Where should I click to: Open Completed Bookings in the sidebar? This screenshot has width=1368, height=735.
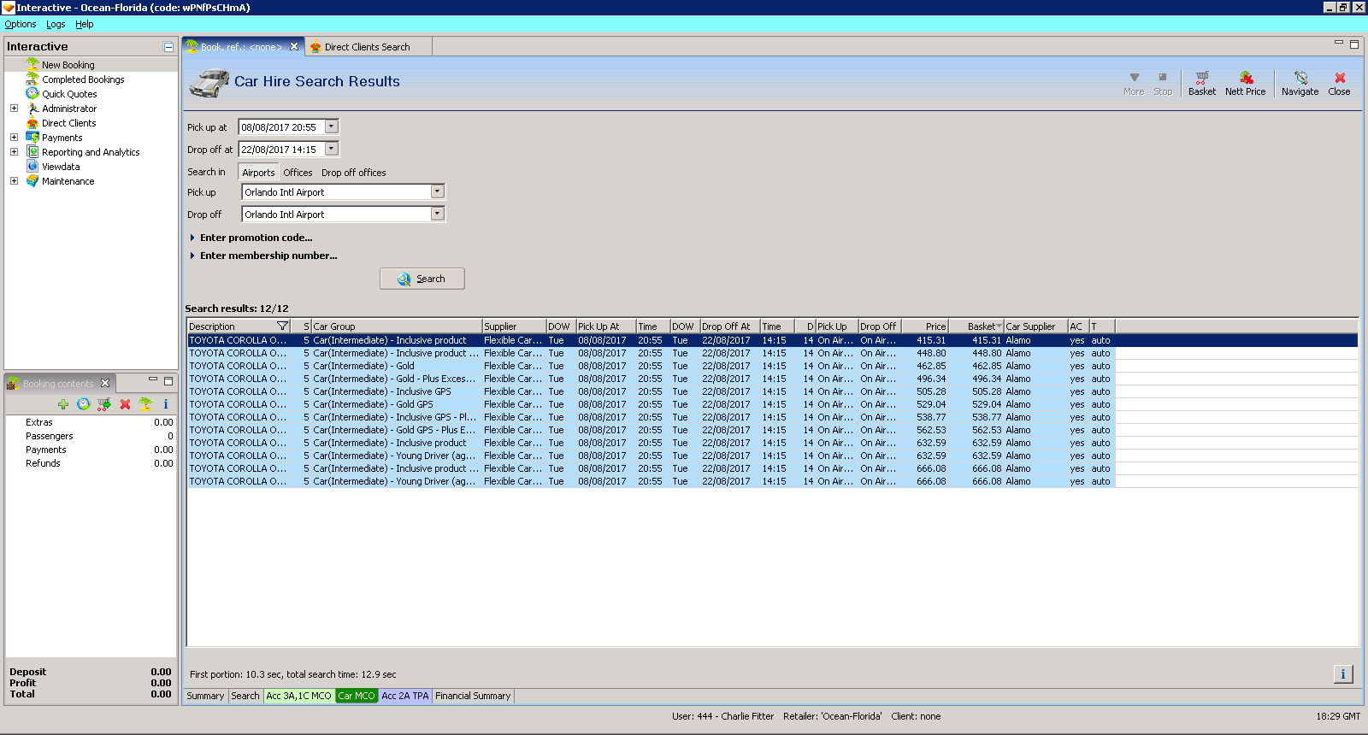(83, 79)
